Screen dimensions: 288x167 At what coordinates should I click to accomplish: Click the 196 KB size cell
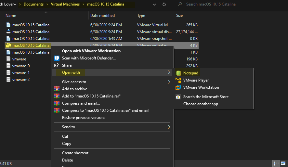(x=192, y=59)
